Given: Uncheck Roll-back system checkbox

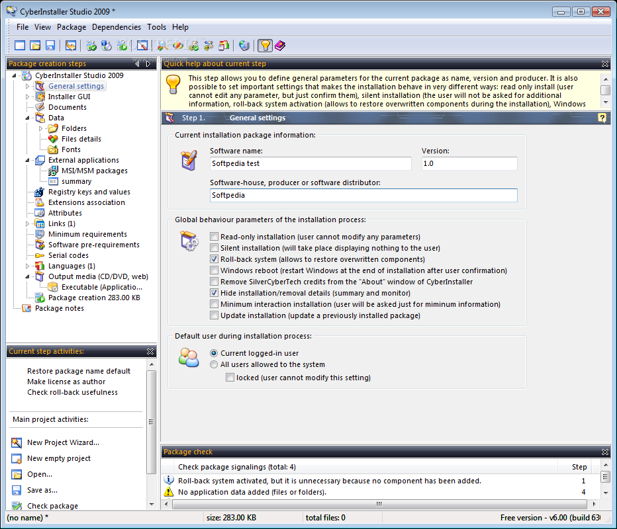Looking at the screenshot, I should pyautogui.click(x=214, y=259).
